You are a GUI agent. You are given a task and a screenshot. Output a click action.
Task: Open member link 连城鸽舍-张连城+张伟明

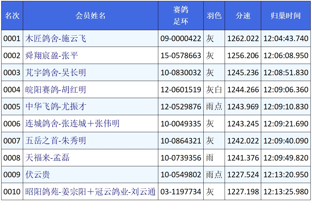[72, 124]
